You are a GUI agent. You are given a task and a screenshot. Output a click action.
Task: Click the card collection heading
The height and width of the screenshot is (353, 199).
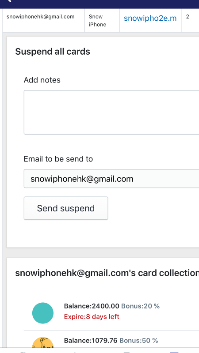107,273
